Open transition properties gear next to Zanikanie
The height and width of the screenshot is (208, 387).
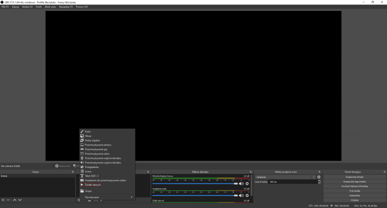[x=319, y=177]
